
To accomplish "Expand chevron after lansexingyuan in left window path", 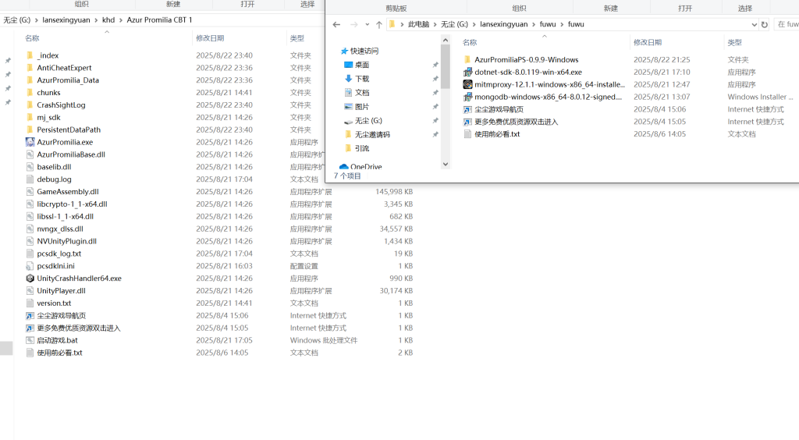I will [x=96, y=20].
